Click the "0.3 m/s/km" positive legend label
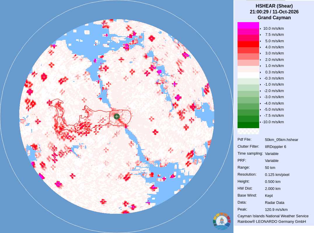This screenshot has width=314, height=233. [274, 72]
